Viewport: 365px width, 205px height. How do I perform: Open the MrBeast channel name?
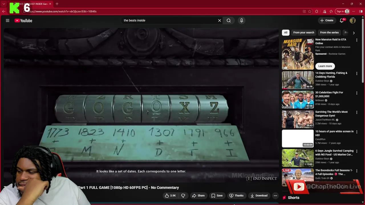tap(320, 101)
